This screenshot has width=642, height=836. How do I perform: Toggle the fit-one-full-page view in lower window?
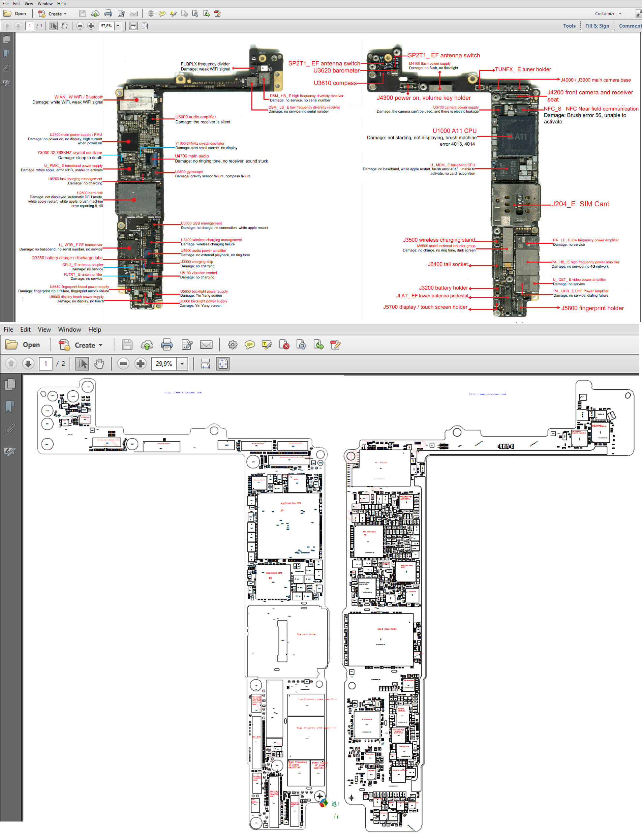223,364
